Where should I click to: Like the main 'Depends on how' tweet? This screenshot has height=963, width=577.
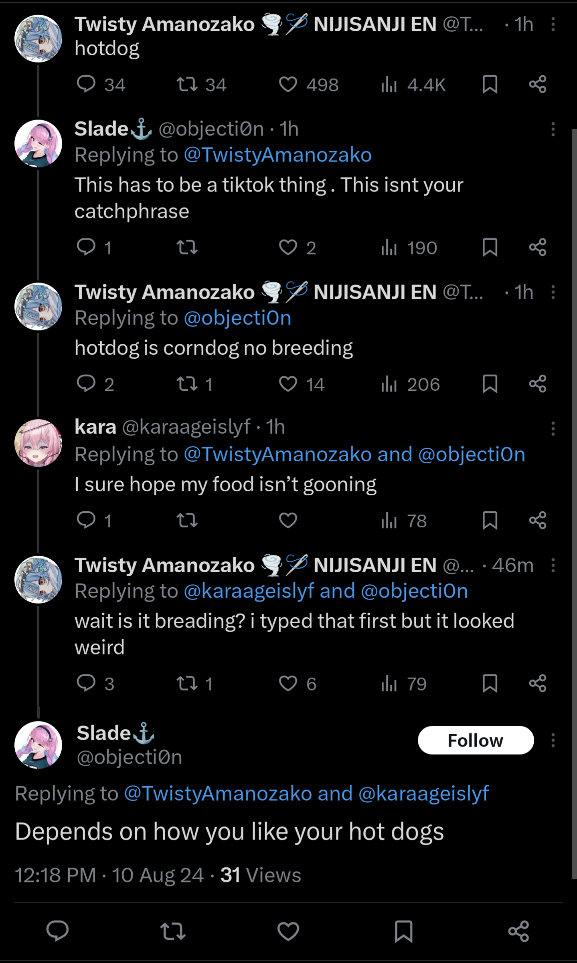288,931
